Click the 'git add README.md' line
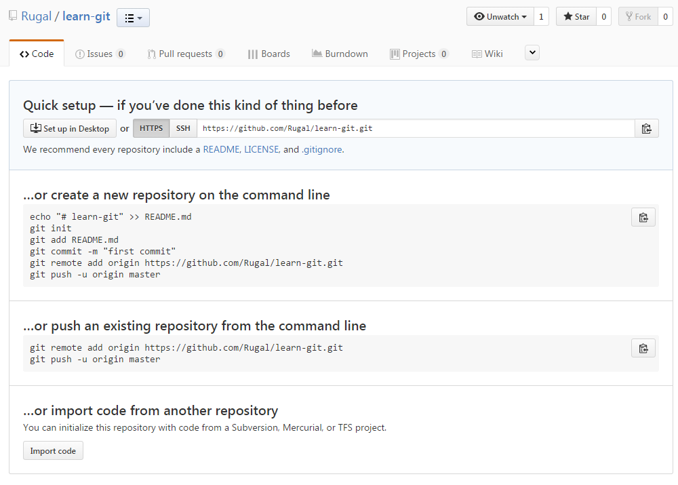This screenshot has height=485, width=678. click(74, 239)
